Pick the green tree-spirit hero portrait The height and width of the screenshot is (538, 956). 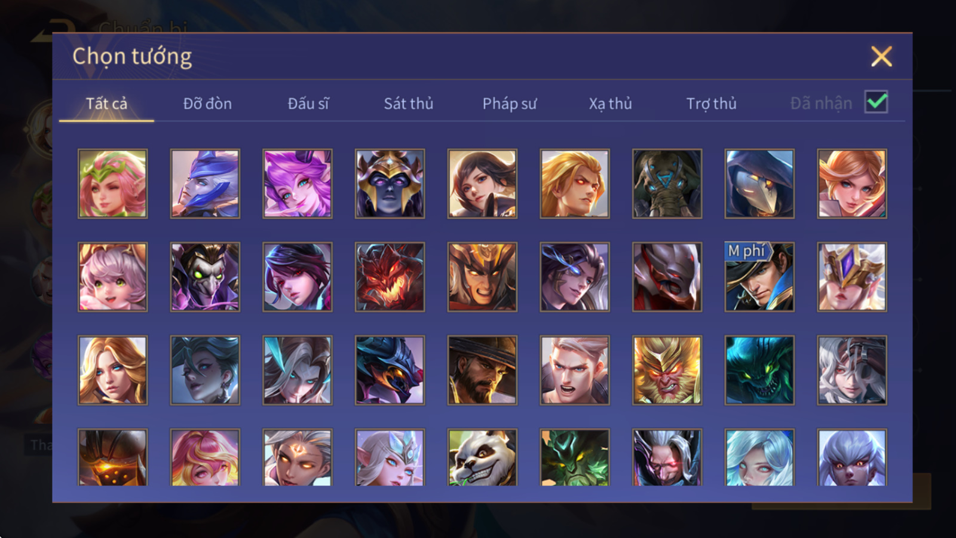[575, 458]
